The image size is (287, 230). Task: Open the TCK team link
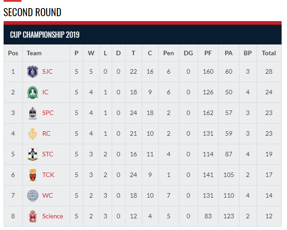tap(48, 175)
